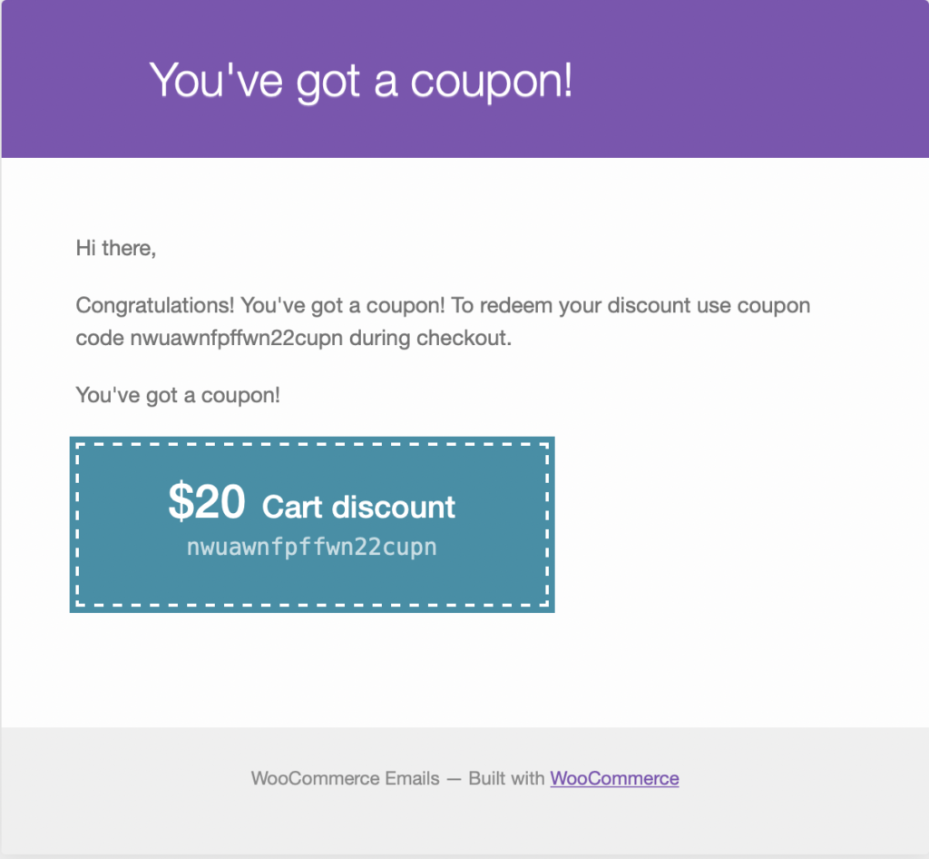929x859 pixels.
Task: Click the $20 amount on the coupon
Action: (207, 501)
